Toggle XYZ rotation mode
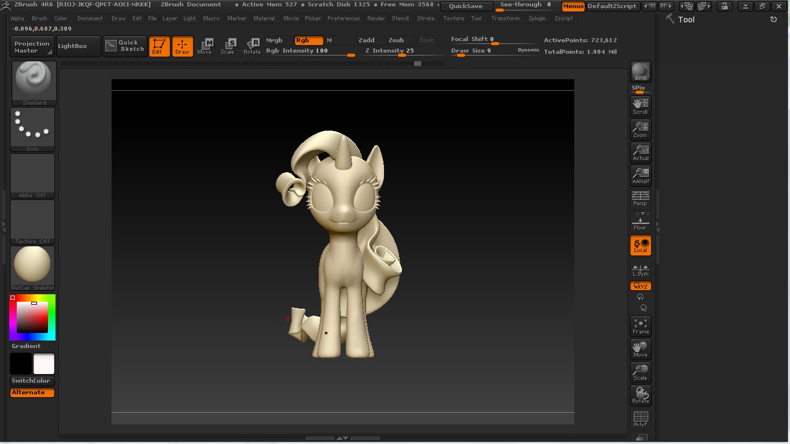The height and width of the screenshot is (444, 790). point(640,286)
